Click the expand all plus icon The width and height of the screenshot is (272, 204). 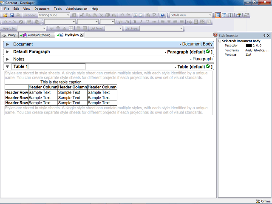pos(136,15)
